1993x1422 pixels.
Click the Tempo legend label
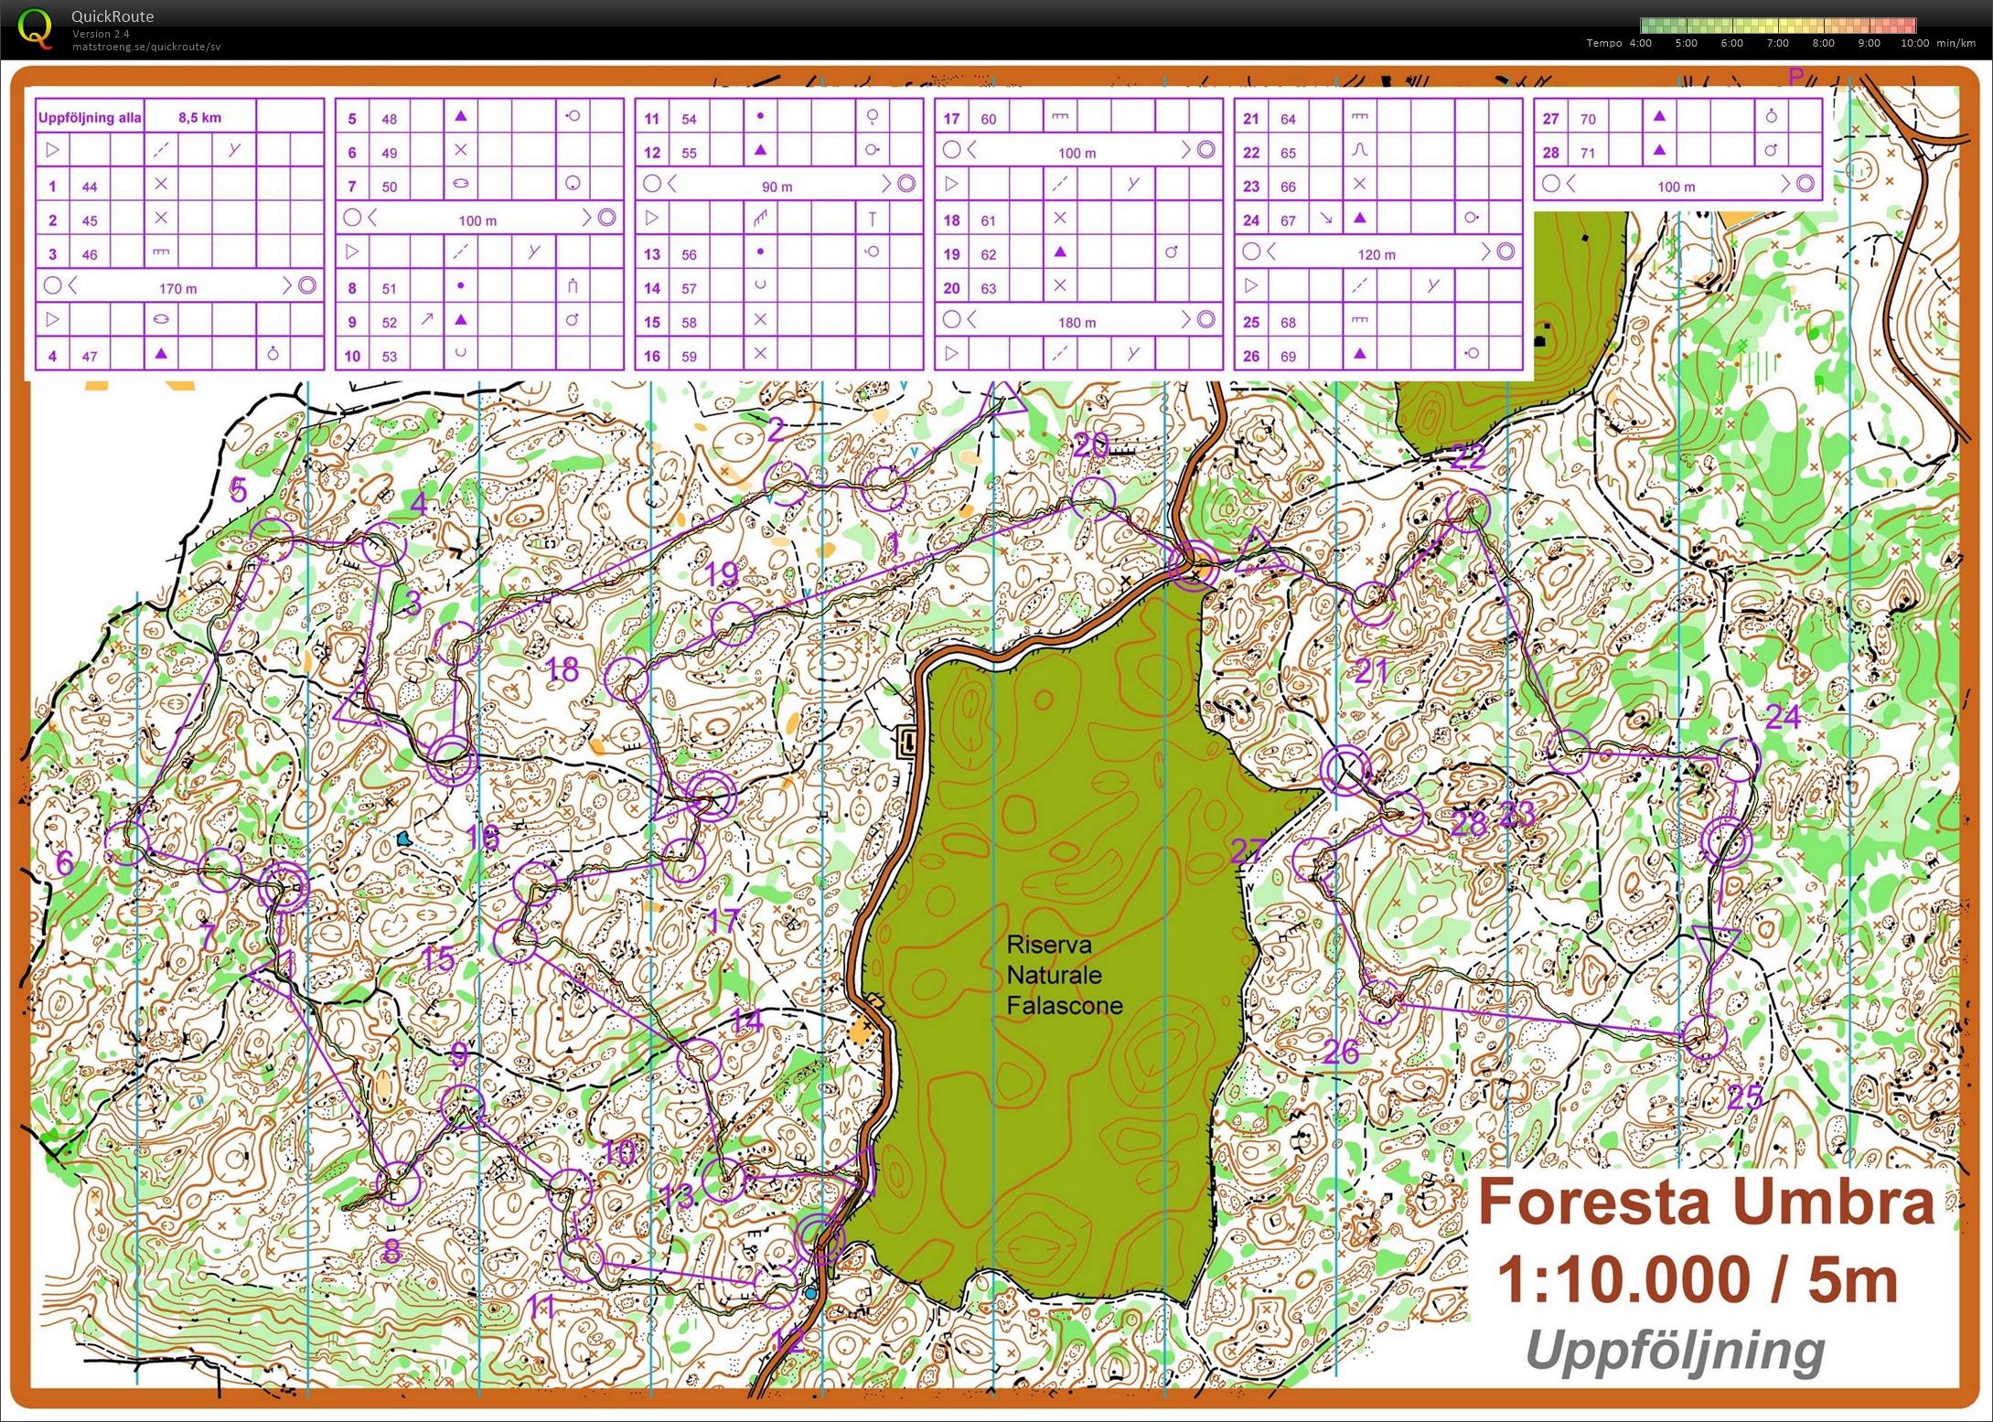point(1604,43)
